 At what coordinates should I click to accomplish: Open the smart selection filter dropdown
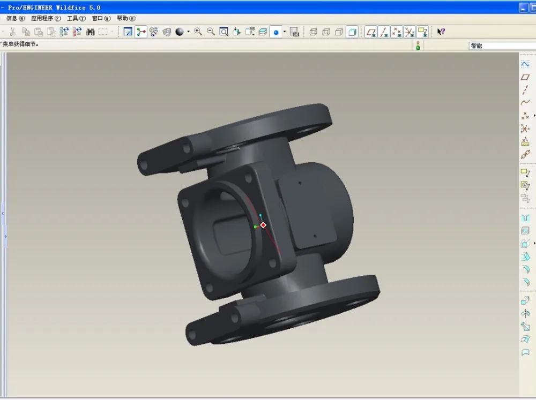pyautogui.click(x=502, y=46)
